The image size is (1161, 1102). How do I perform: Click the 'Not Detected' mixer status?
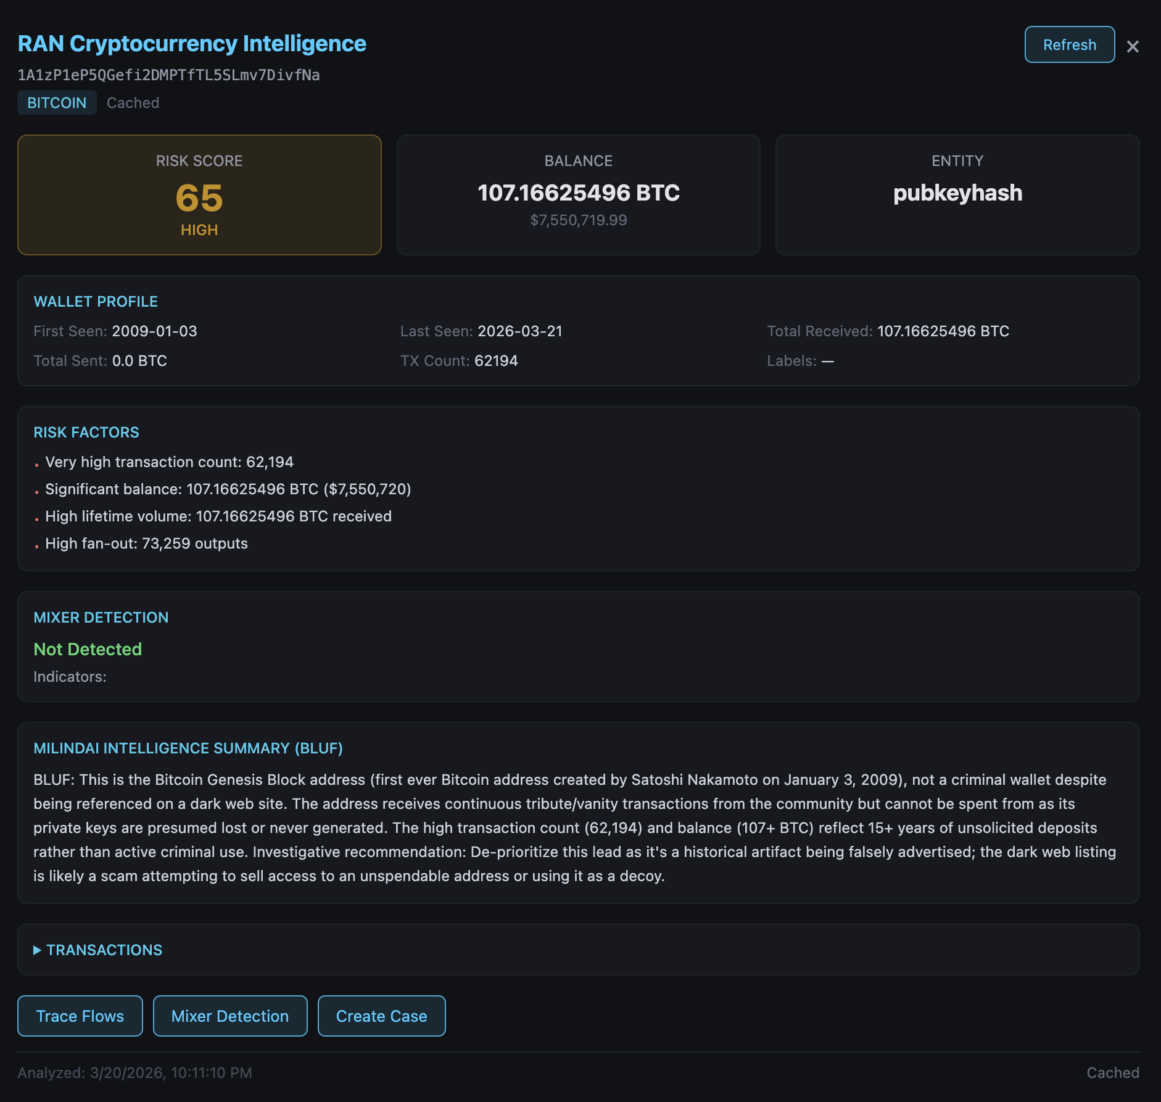coord(88,649)
